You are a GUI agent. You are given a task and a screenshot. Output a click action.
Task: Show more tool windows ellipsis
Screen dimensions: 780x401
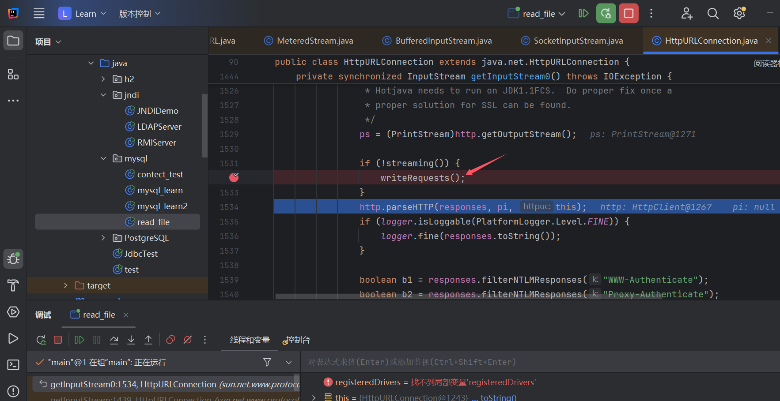click(x=13, y=101)
